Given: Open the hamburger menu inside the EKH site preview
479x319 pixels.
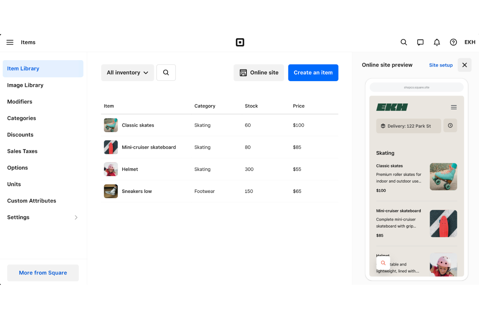Looking at the screenshot, I should pyautogui.click(x=454, y=107).
